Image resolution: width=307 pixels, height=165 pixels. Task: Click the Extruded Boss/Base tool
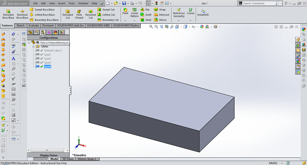point(8,14)
